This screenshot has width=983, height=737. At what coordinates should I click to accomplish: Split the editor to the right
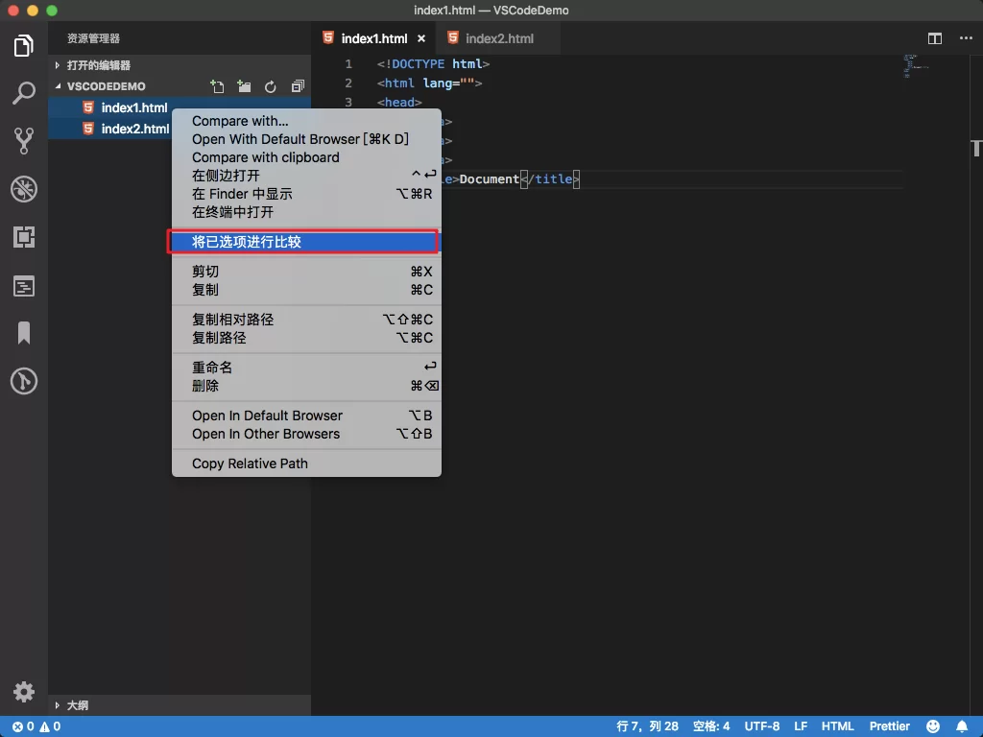pyautogui.click(x=935, y=38)
